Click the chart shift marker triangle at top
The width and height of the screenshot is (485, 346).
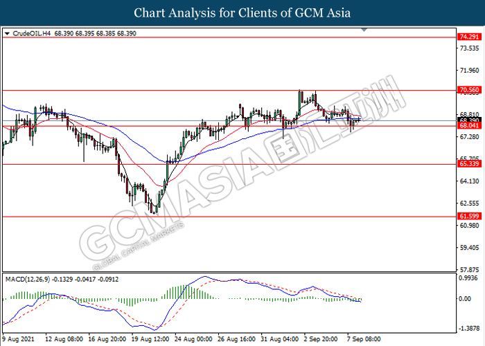[x=364, y=30]
